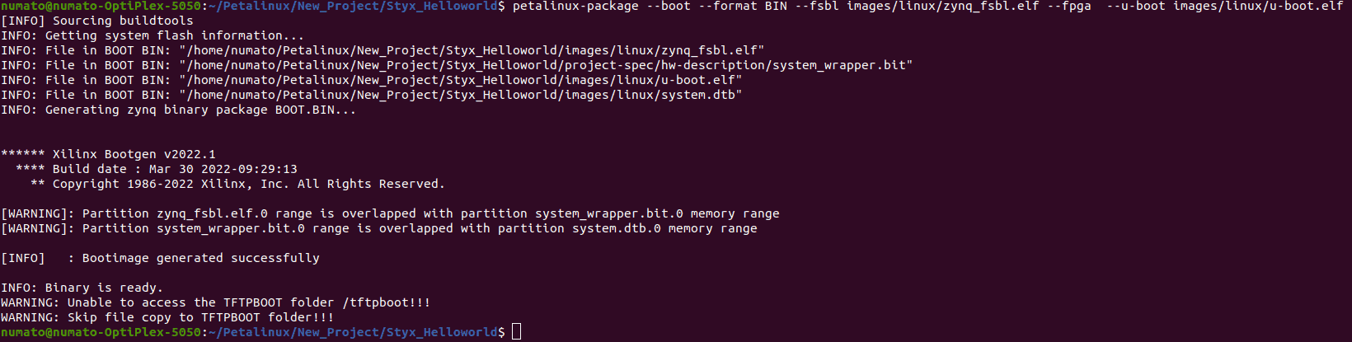Click the /tftpboot folder warning line
Screen dimensions: 1352x342
(215, 302)
